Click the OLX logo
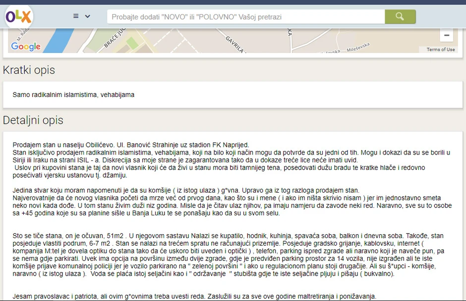 pos(19,17)
